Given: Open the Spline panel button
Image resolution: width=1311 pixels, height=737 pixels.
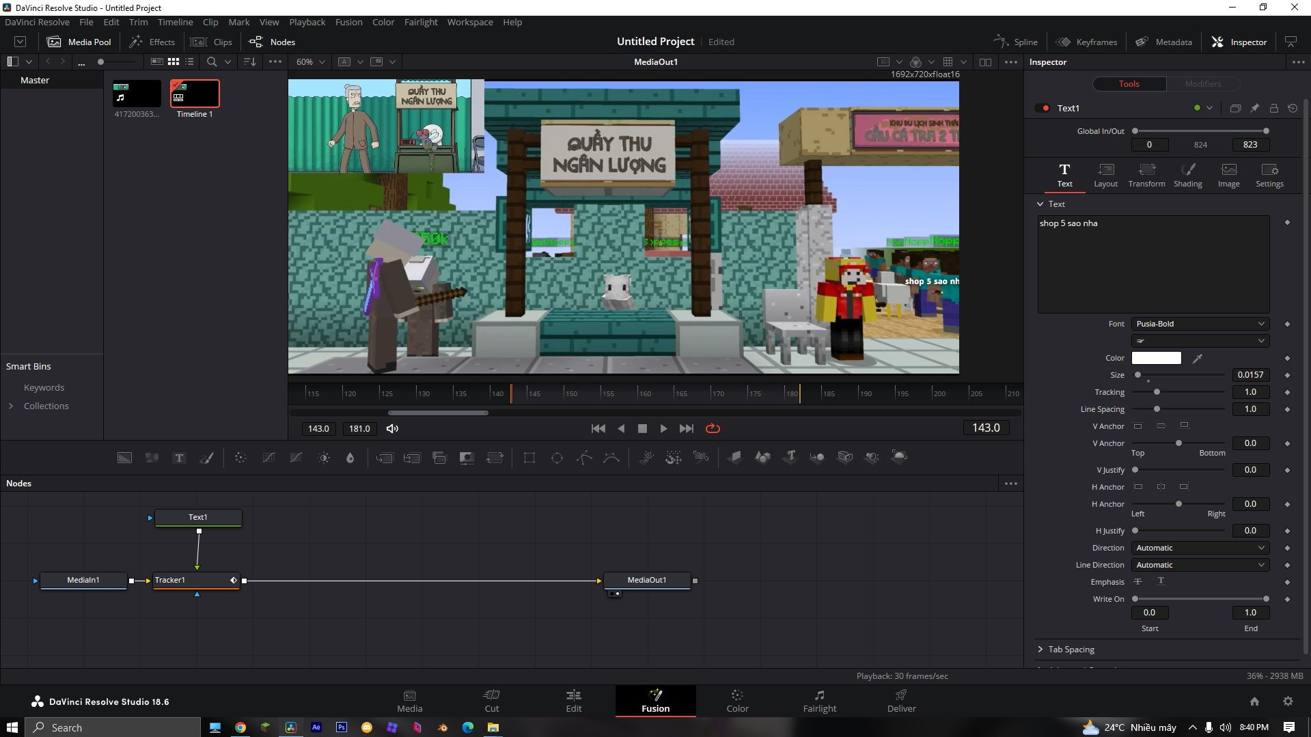Looking at the screenshot, I should [1016, 42].
